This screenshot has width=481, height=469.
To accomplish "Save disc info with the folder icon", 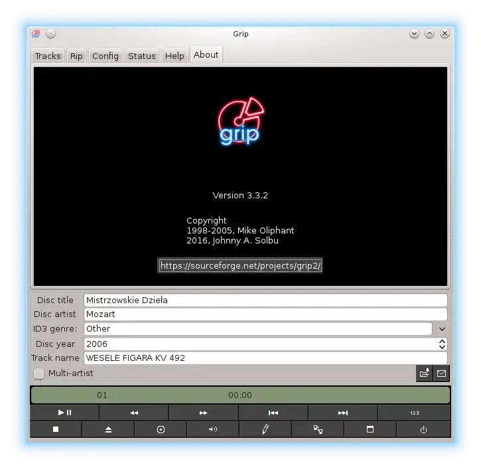I will pos(424,373).
